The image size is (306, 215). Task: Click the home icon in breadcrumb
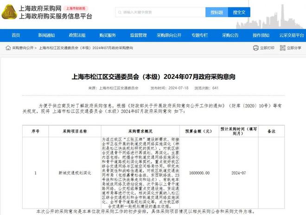click(x=8, y=48)
